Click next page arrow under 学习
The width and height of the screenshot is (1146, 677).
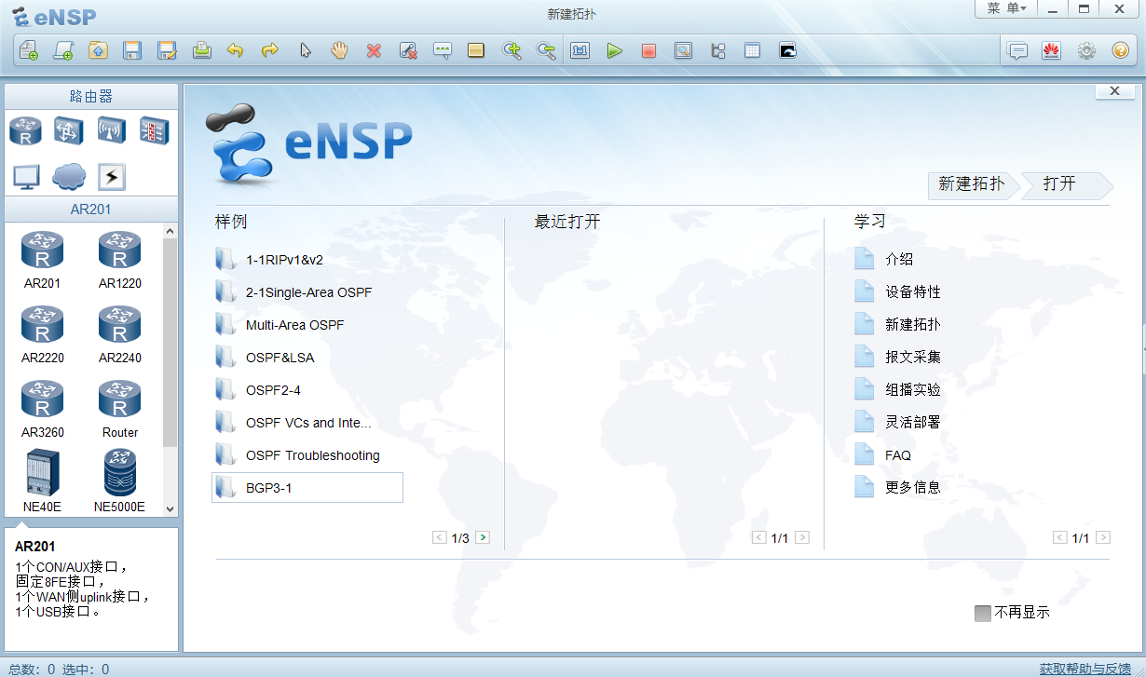1103,537
